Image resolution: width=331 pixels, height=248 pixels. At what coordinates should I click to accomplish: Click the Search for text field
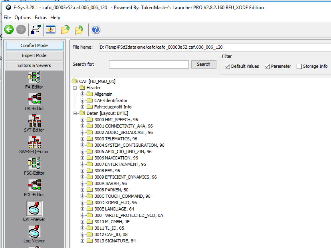click(x=149, y=64)
